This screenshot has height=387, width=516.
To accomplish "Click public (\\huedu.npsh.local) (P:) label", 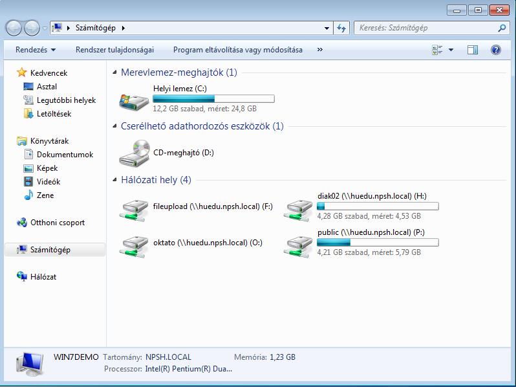I will coord(371,232).
